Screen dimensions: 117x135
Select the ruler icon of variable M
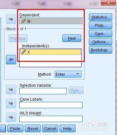pyautogui.click(x=23, y=21)
